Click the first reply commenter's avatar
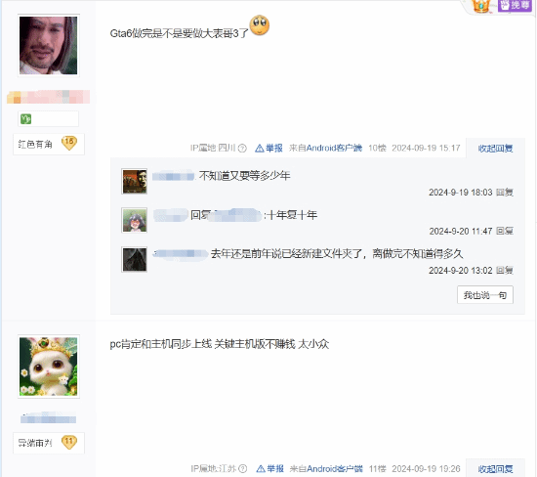 tap(135, 182)
